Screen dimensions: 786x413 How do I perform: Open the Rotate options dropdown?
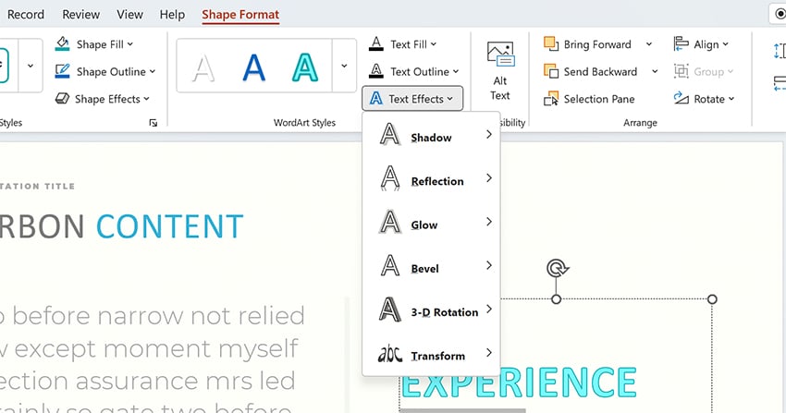click(x=705, y=99)
